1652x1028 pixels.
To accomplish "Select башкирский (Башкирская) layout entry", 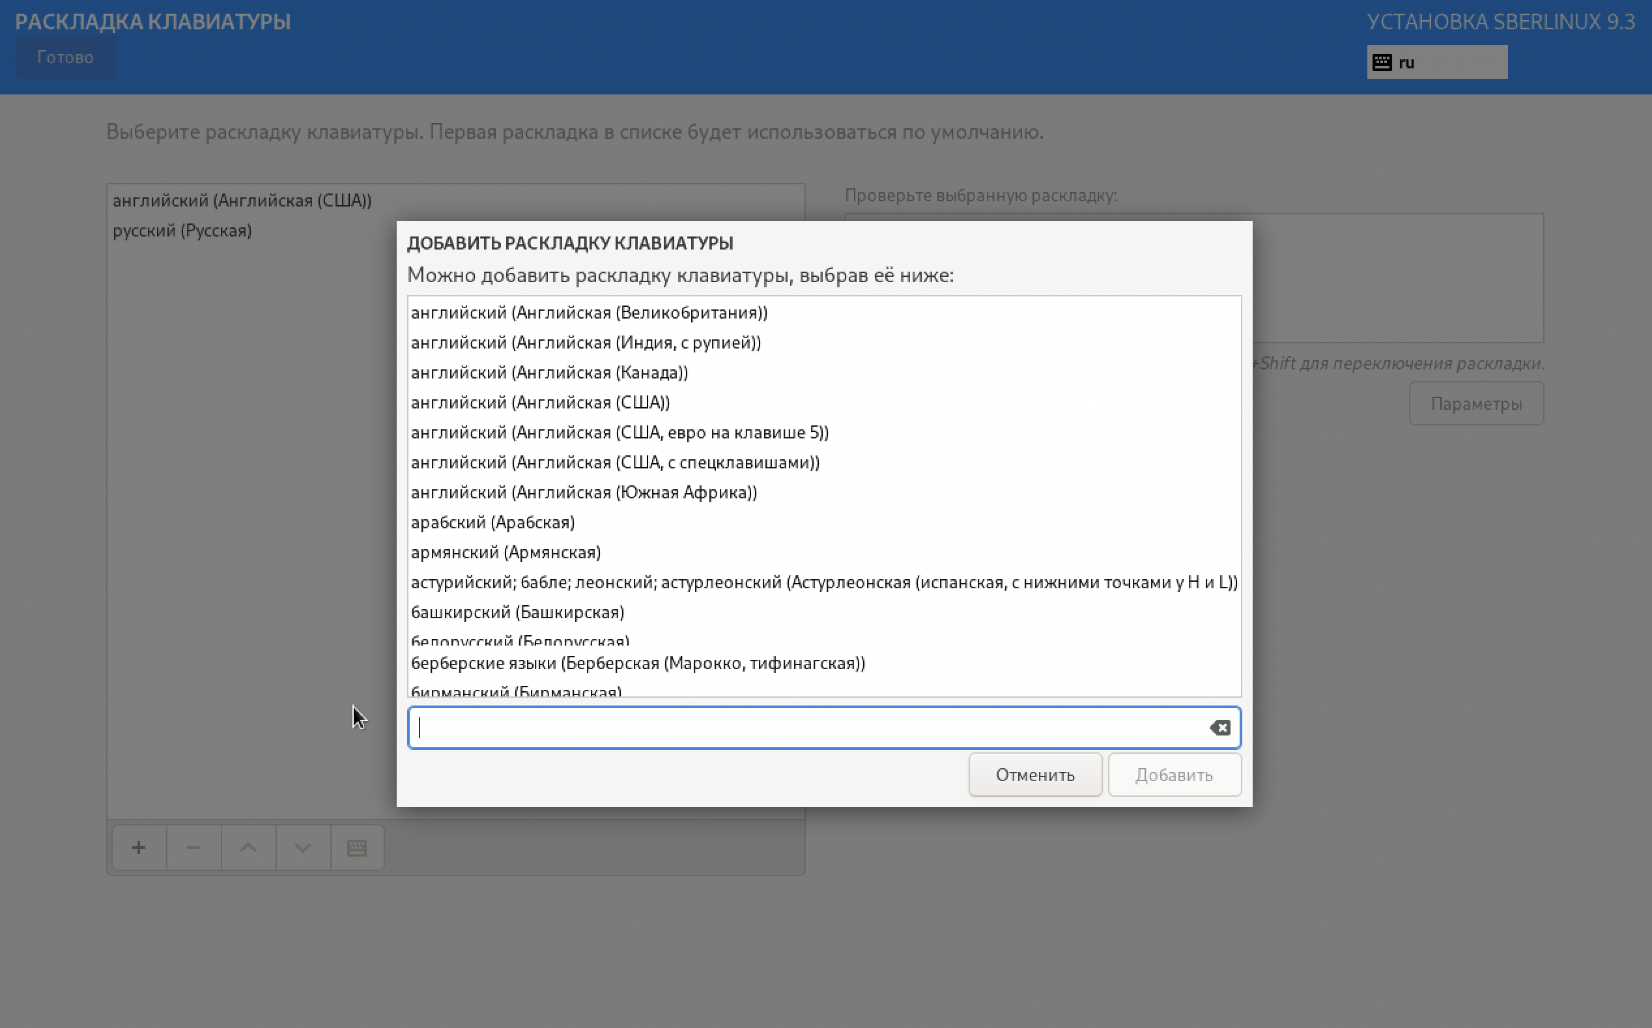I will tap(517, 612).
